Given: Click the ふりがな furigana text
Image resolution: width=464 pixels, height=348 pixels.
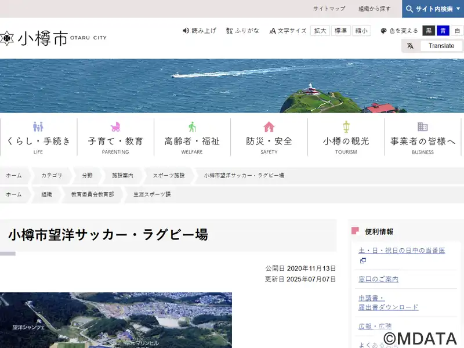Looking at the screenshot, I should [247, 31].
